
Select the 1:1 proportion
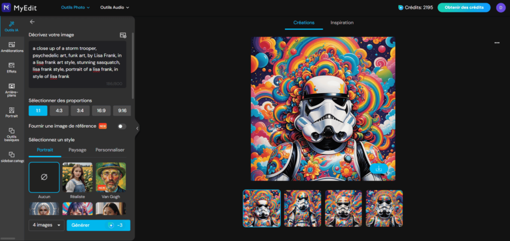click(x=38, y=111)
